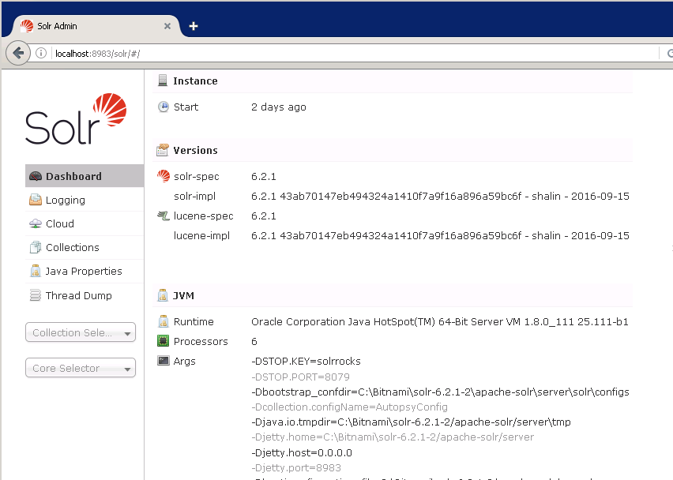Click the Instance server icon
This screenshot has height=480, width=673.
(x=163, y=81)
